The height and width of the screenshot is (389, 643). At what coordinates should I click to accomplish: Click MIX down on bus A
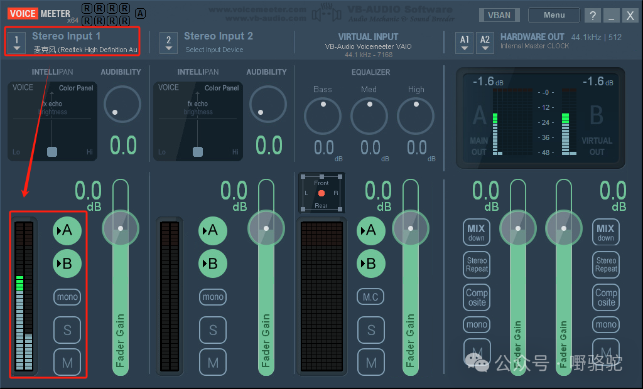click(x=477, y=232)
